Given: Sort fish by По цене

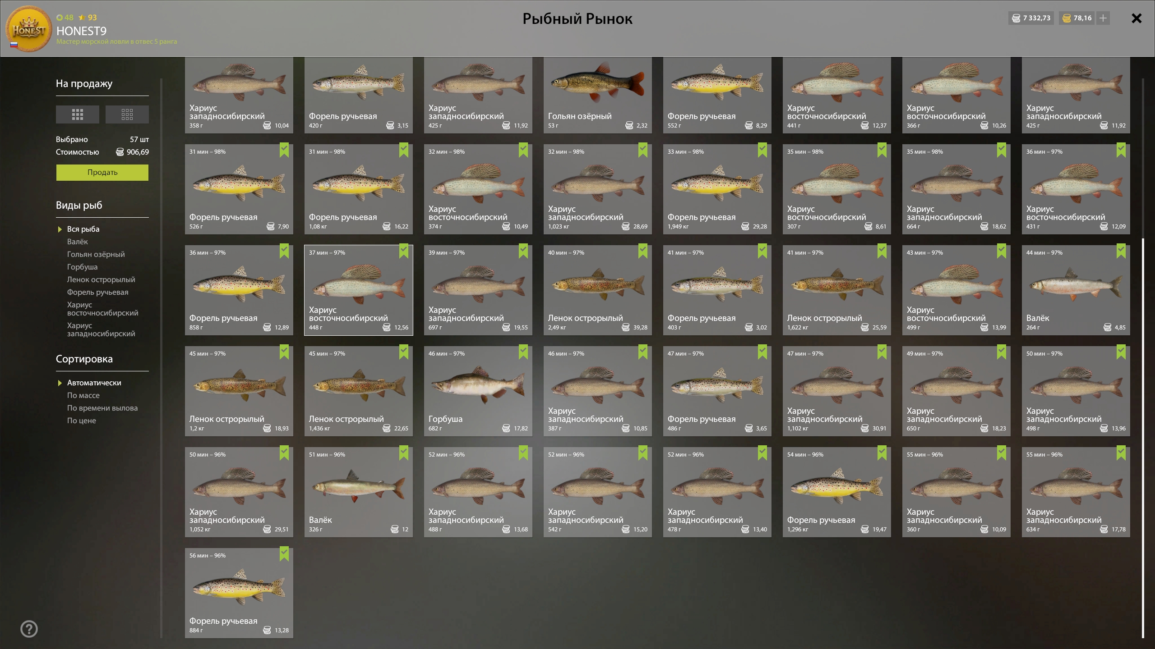Looking at the screenshot, I should pos(81,420).
